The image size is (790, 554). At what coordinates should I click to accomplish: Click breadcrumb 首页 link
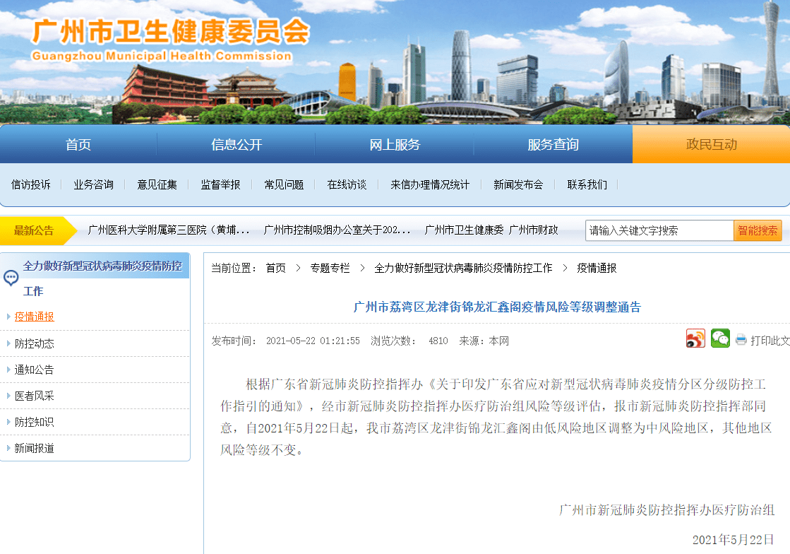tap(275, 269)
